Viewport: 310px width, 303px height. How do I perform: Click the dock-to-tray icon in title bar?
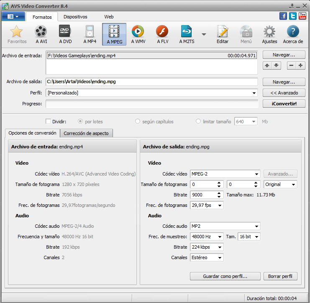pos(292,6)
